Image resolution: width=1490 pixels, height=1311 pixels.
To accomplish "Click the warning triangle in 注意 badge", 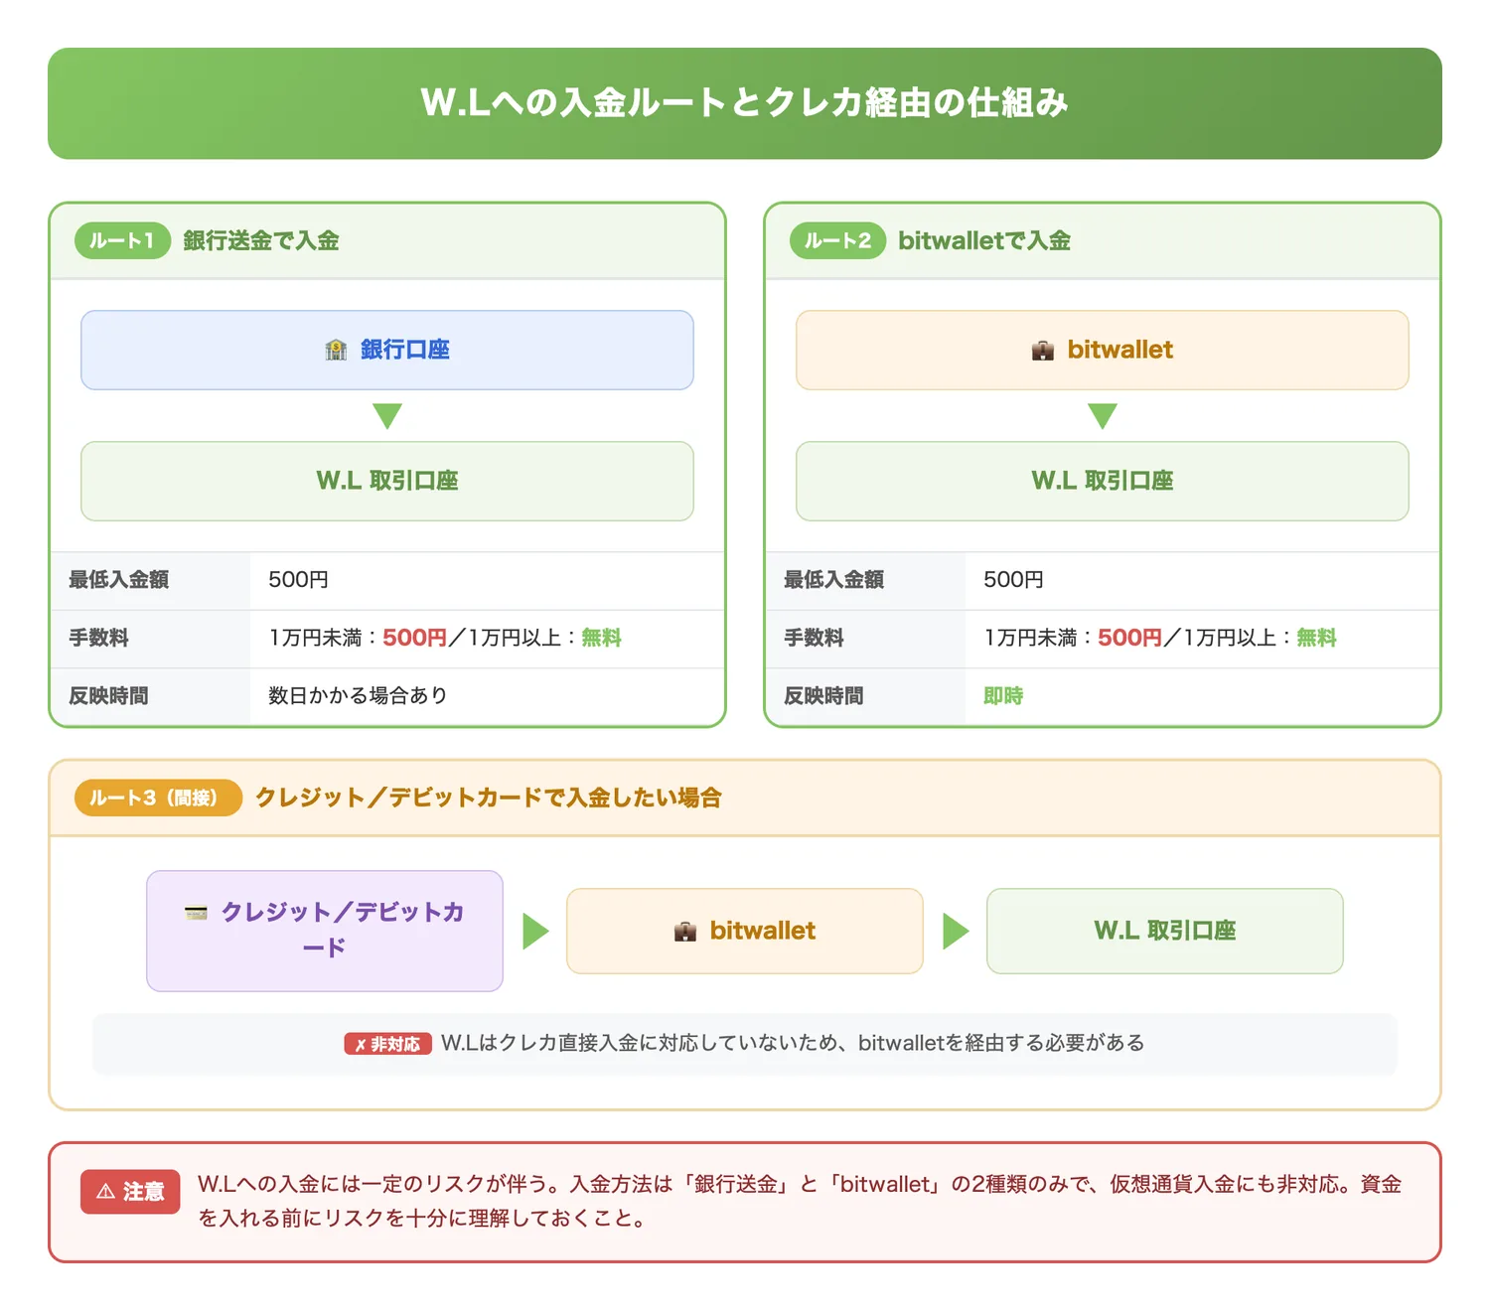I will (x=105, y=1192).
